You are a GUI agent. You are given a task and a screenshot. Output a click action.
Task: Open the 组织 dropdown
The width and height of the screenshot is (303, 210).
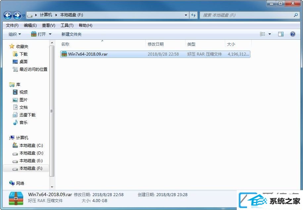point(15,34)
